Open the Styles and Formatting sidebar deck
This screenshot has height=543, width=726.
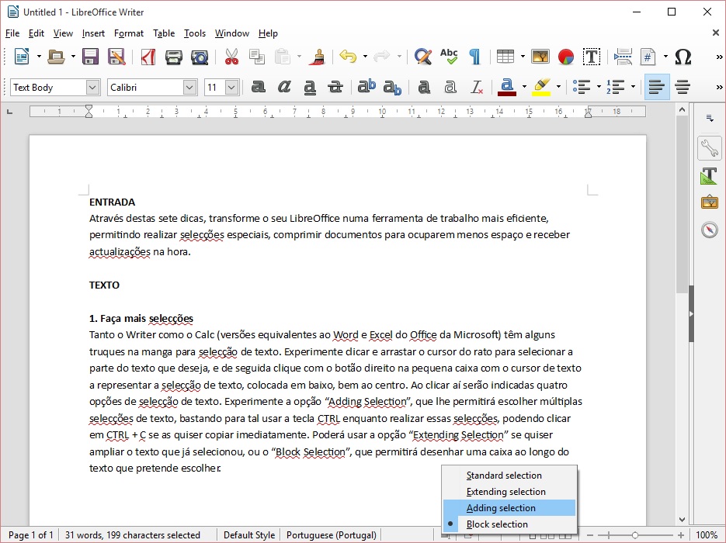point(709,176)
